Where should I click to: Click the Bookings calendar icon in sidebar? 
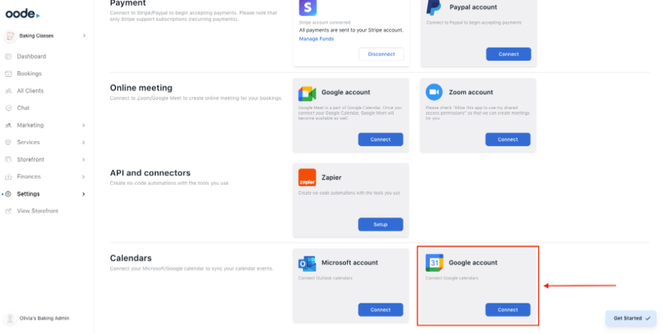click(9, 73)
